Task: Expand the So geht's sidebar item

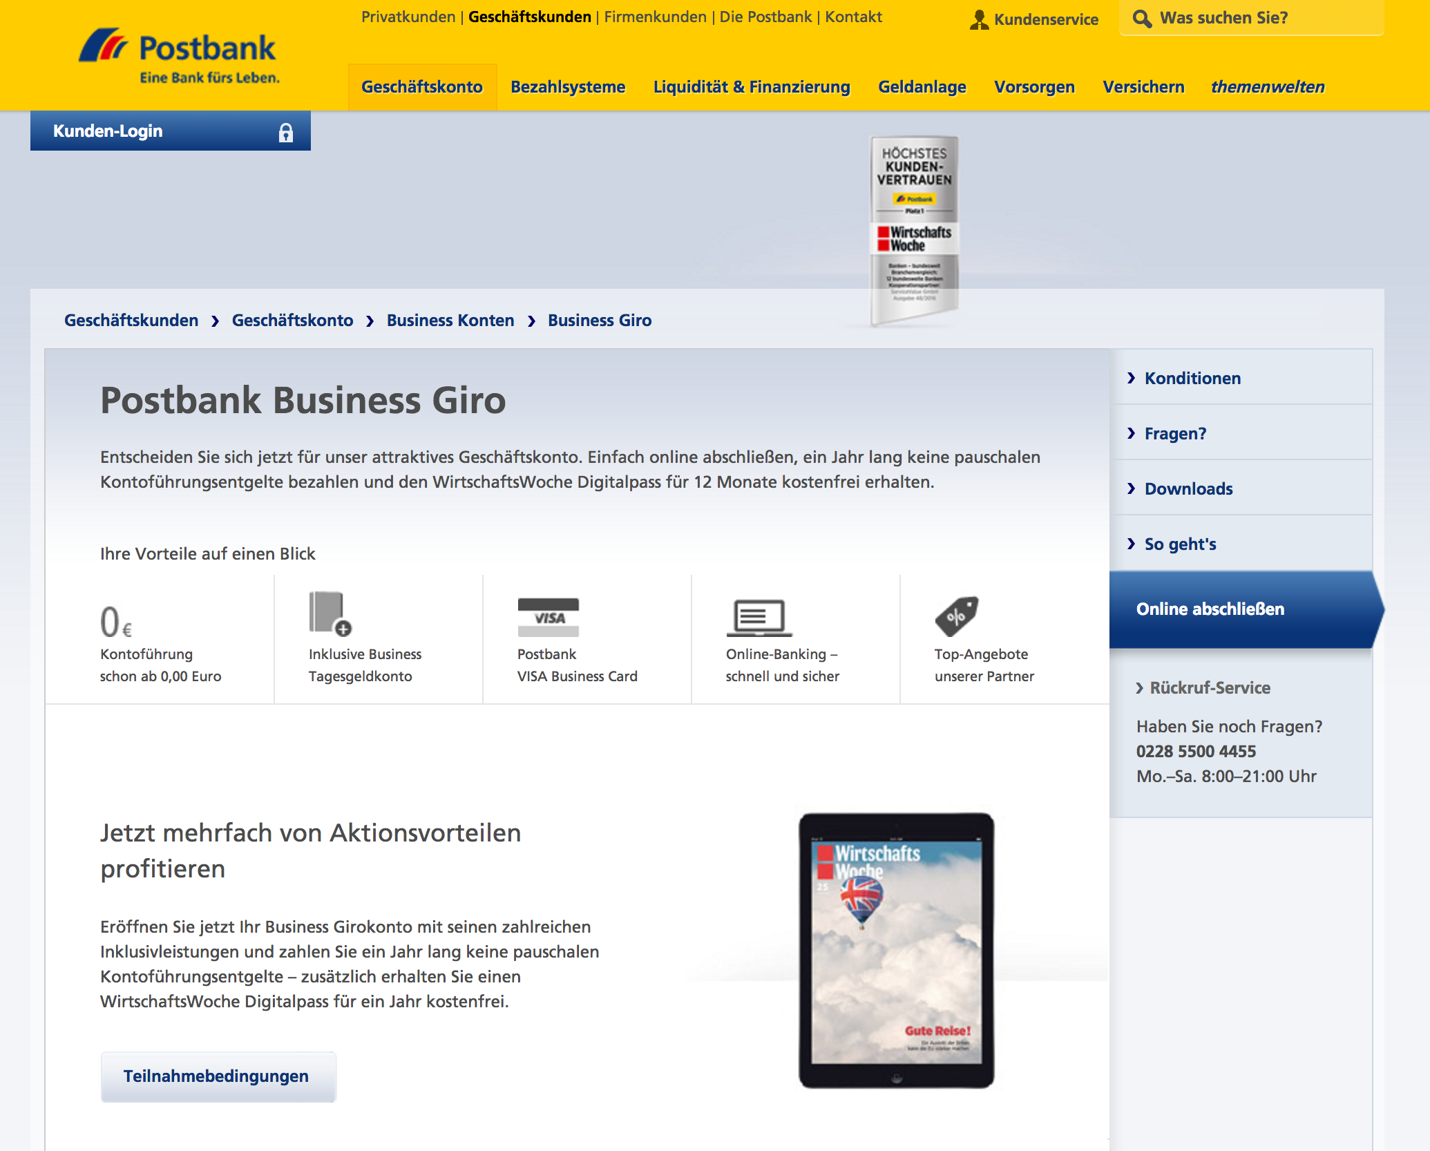Action: pyautogui.click(x=1241, y=544)
